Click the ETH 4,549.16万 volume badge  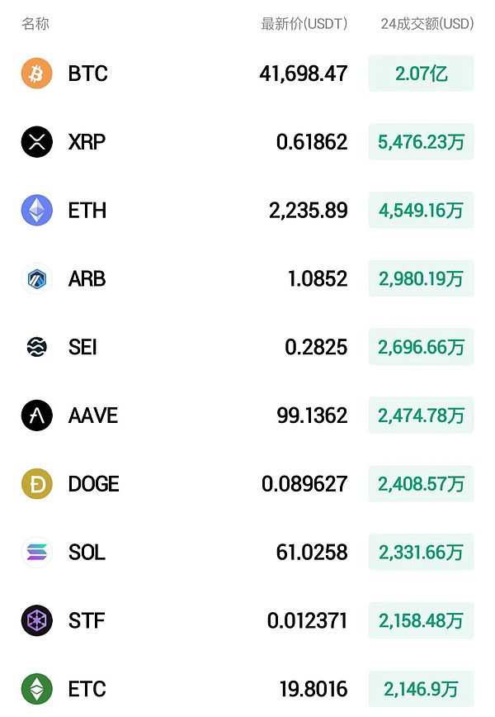(421, 211)
